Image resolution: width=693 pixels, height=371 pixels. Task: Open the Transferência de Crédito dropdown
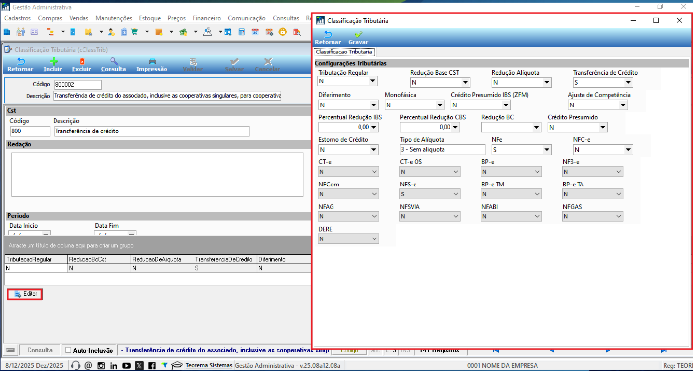click(628, 82)
